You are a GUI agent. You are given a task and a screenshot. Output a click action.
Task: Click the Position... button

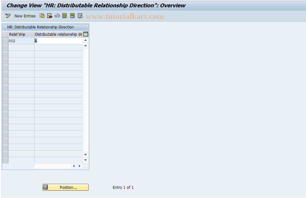tap(66, 187)
